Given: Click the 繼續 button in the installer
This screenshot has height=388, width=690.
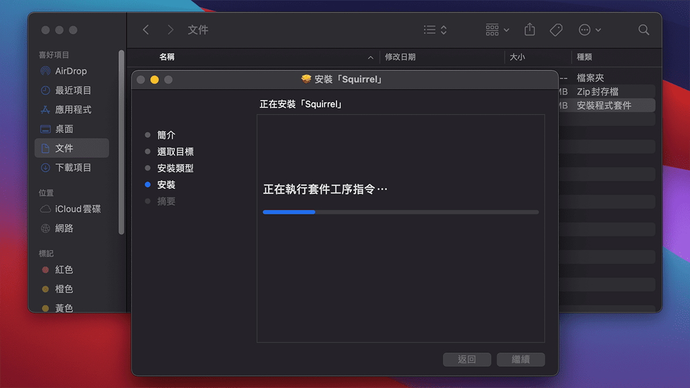Looking at the screenshot, I should 520,359.
